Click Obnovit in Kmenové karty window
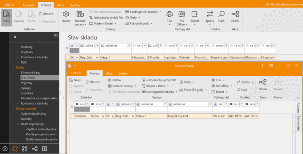Screen dimensions: 303x154 coord(93,82)
